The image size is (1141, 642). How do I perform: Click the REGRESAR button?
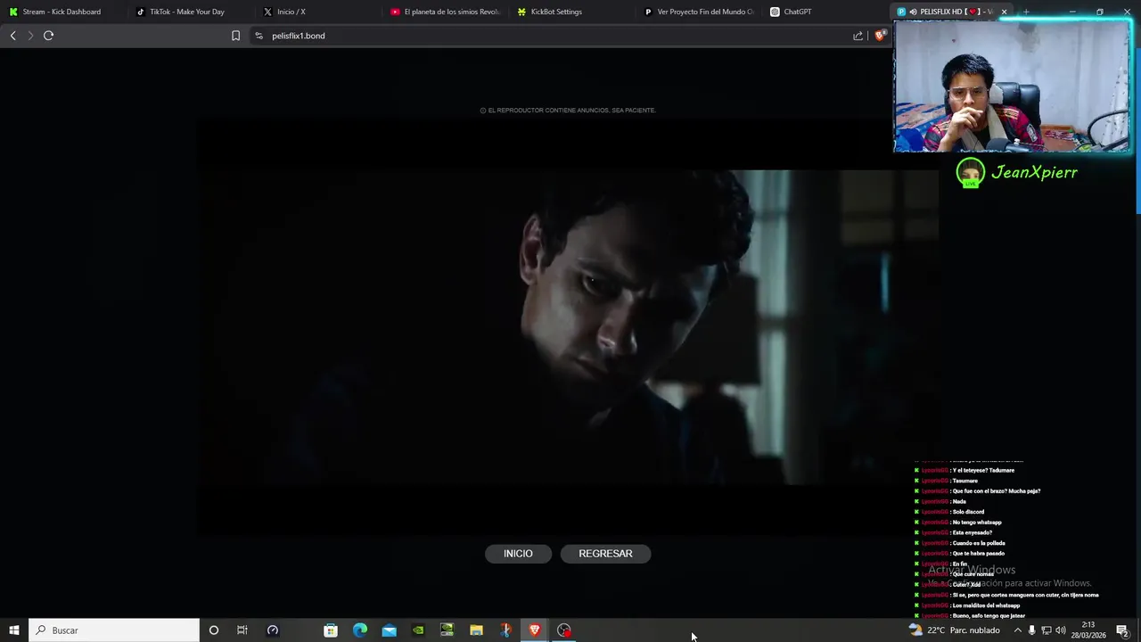tap(605, 554)
